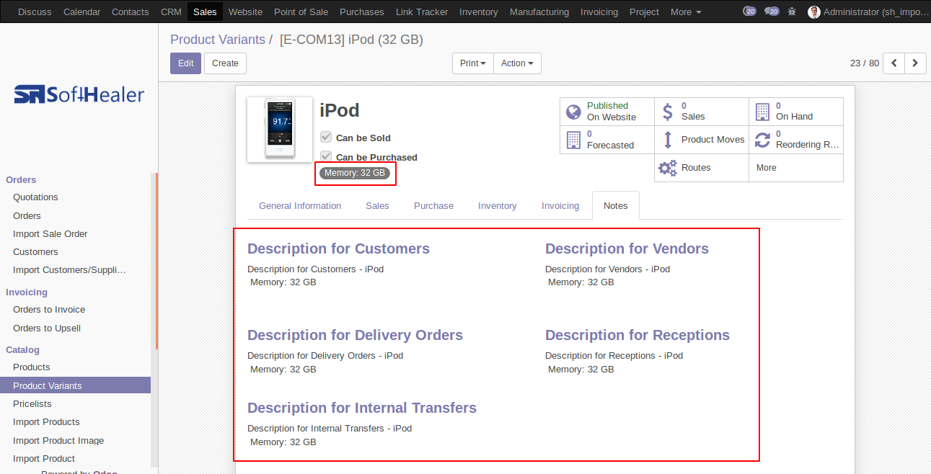
Task: Click the iPod product image
Action: pyautogui.click(x=280, y=130)
